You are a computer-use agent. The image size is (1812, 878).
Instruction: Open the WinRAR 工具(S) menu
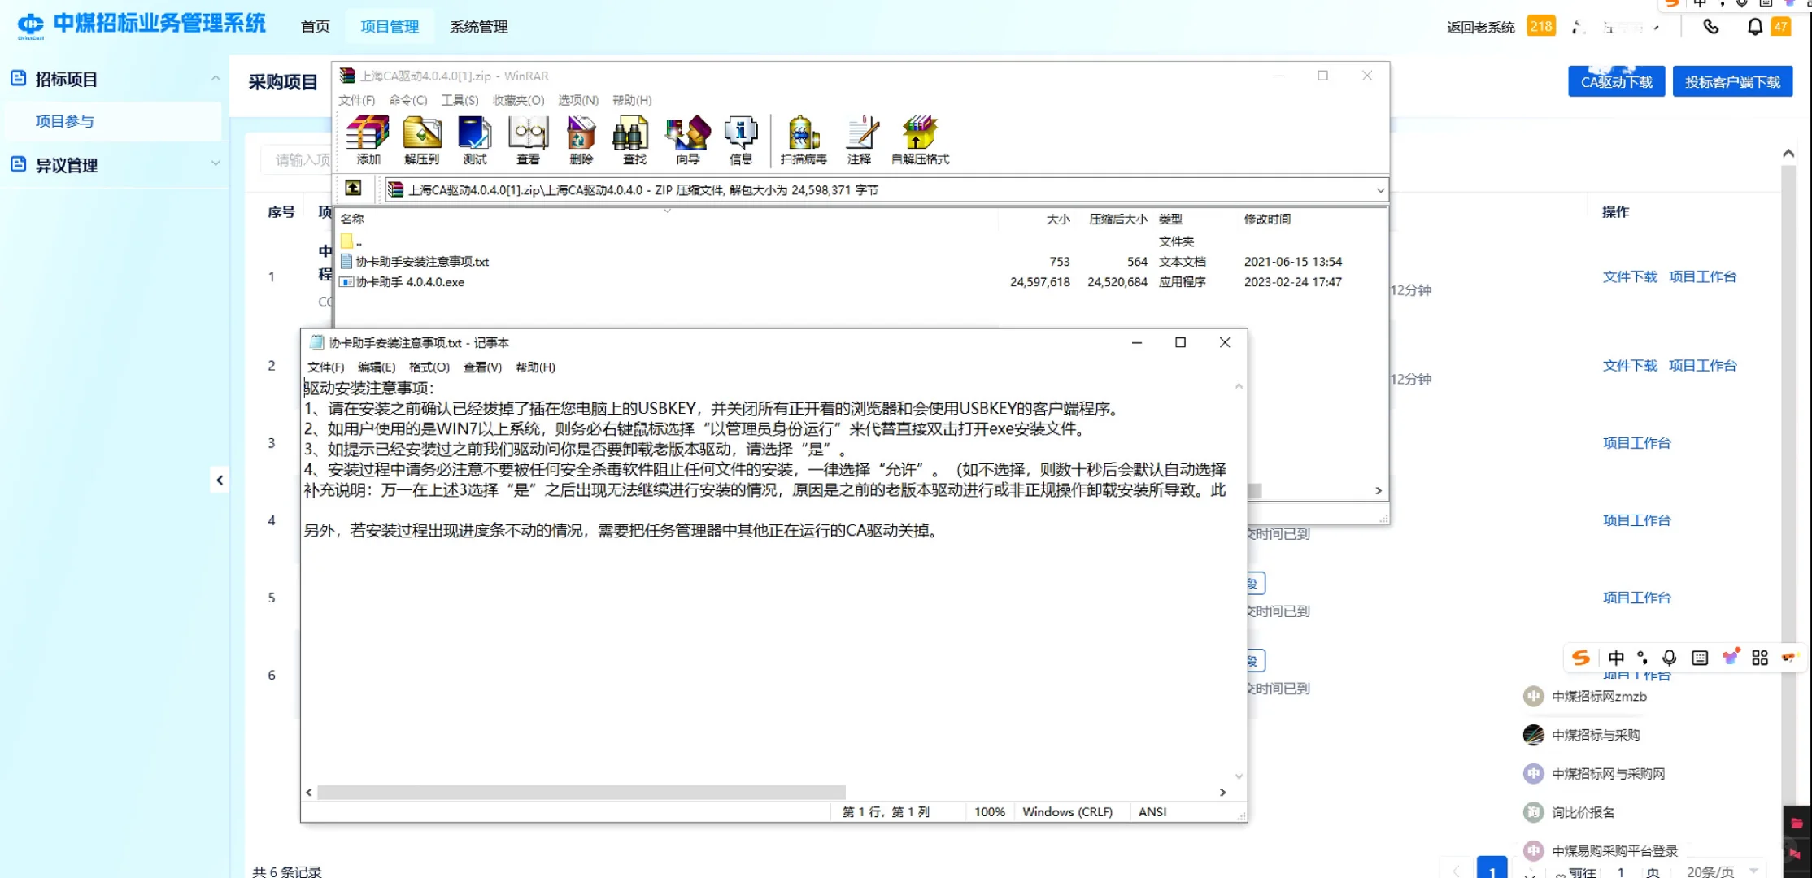[460, 100]
